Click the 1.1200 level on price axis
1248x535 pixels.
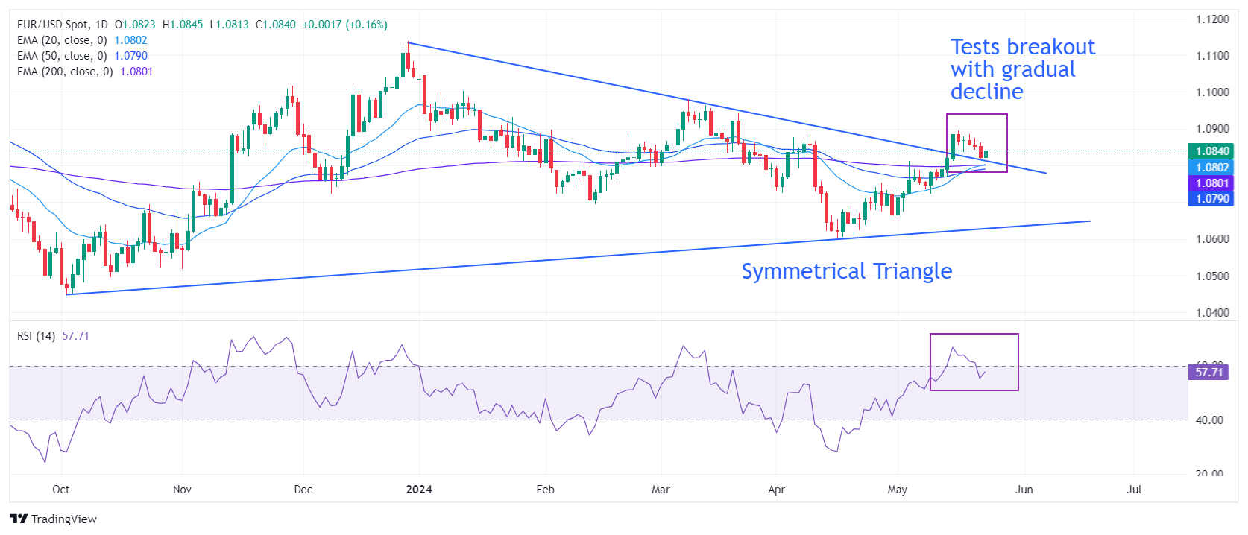(x=1212, y=19)
